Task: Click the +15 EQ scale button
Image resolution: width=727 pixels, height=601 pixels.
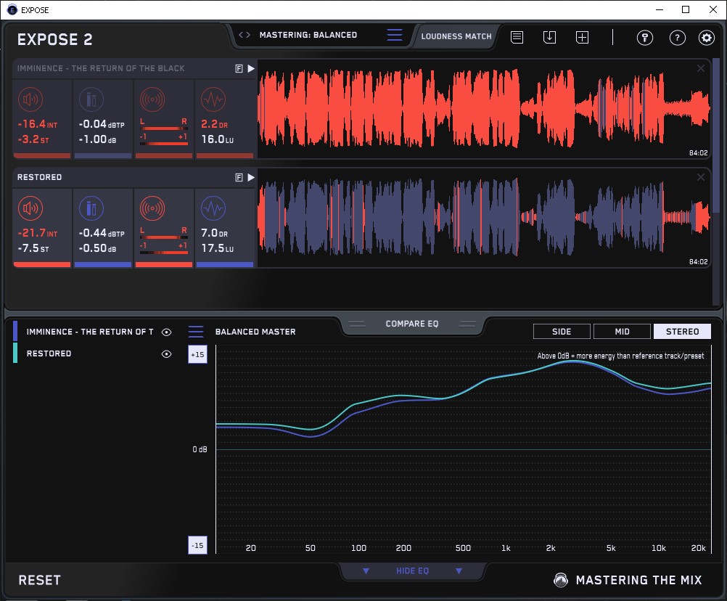Action: pos(197,354)
